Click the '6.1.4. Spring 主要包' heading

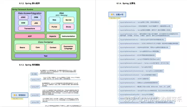click(x=126, y=3)
